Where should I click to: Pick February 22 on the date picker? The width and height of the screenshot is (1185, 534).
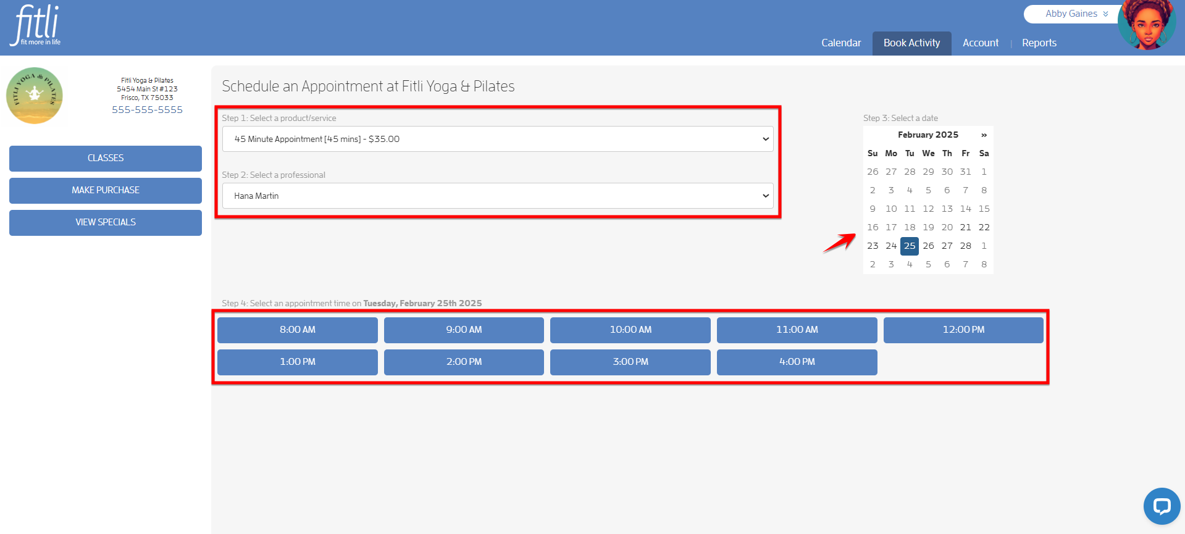(984, 227)
